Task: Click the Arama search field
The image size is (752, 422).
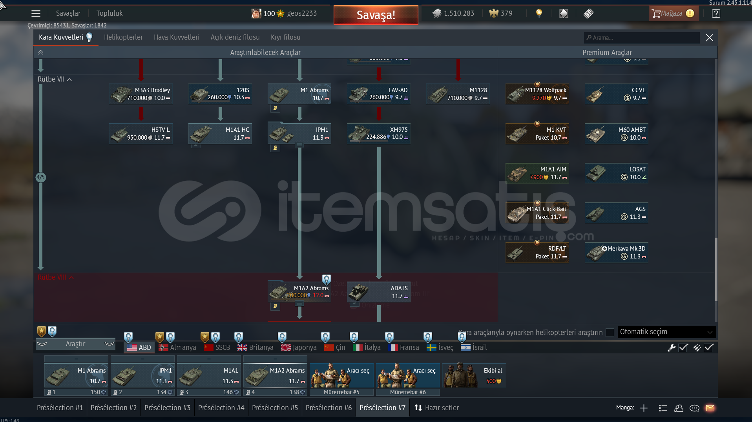Action: click(x=642, y=38)
